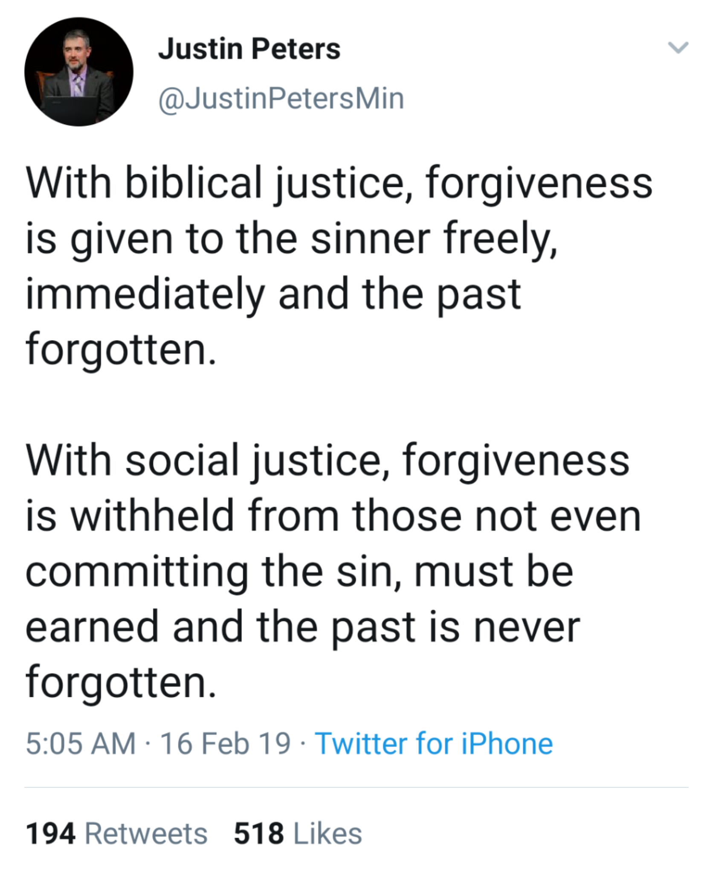Click the 518 like count number

(x=259, y=833)
